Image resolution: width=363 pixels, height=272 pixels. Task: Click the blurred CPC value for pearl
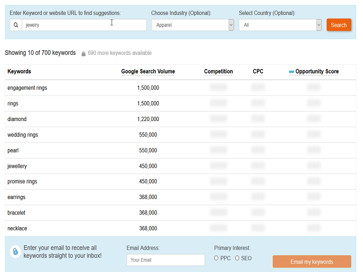[258, 150]
